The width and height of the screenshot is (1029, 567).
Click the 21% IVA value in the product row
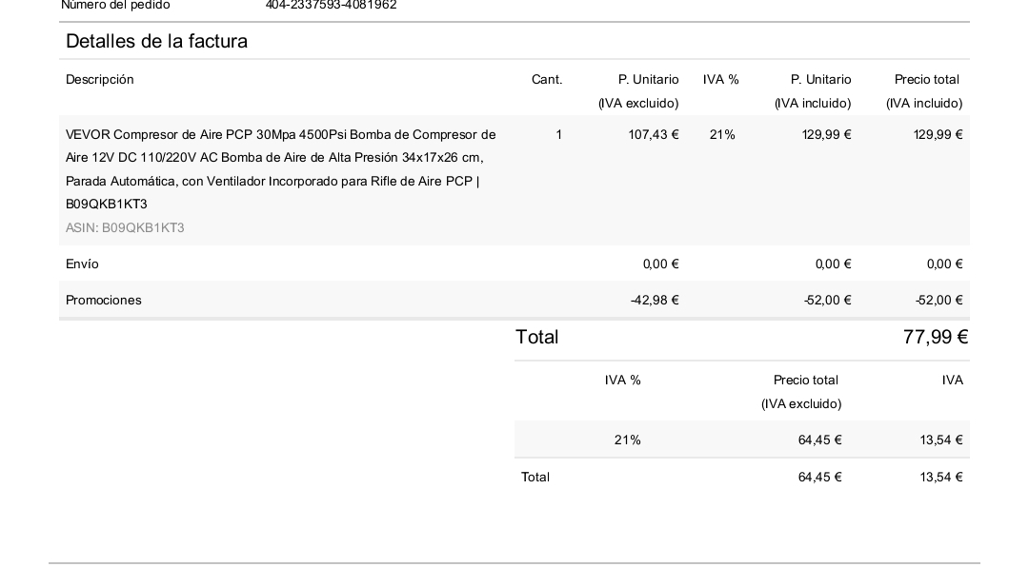click(x=722, y=135)
